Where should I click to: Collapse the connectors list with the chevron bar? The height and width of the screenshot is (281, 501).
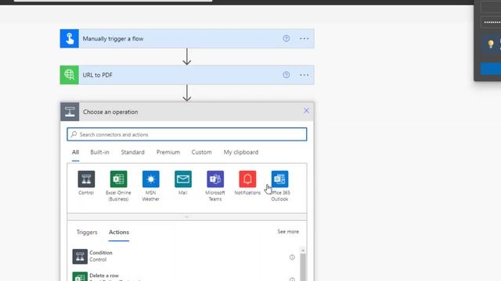point(187,217)
